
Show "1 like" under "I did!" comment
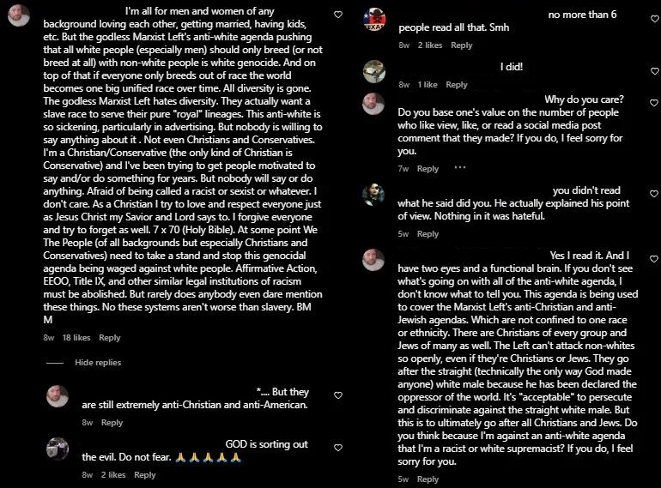click(x=428, y=85)
